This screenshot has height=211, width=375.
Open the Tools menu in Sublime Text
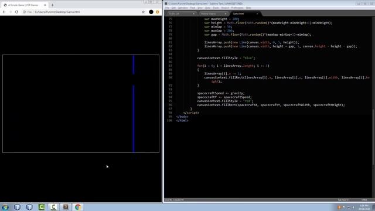(x=216, y=8)
